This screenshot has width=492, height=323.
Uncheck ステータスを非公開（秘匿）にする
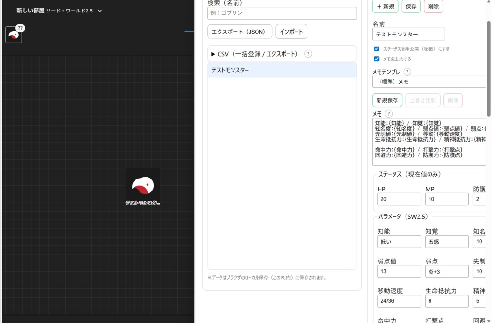(377, 48)
